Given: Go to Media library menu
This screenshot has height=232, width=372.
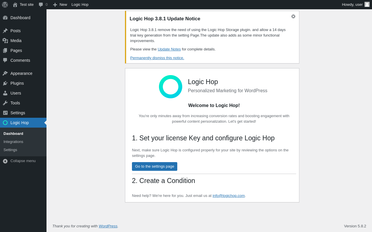Looking at the screenshot, I should (x=23, y=41).
